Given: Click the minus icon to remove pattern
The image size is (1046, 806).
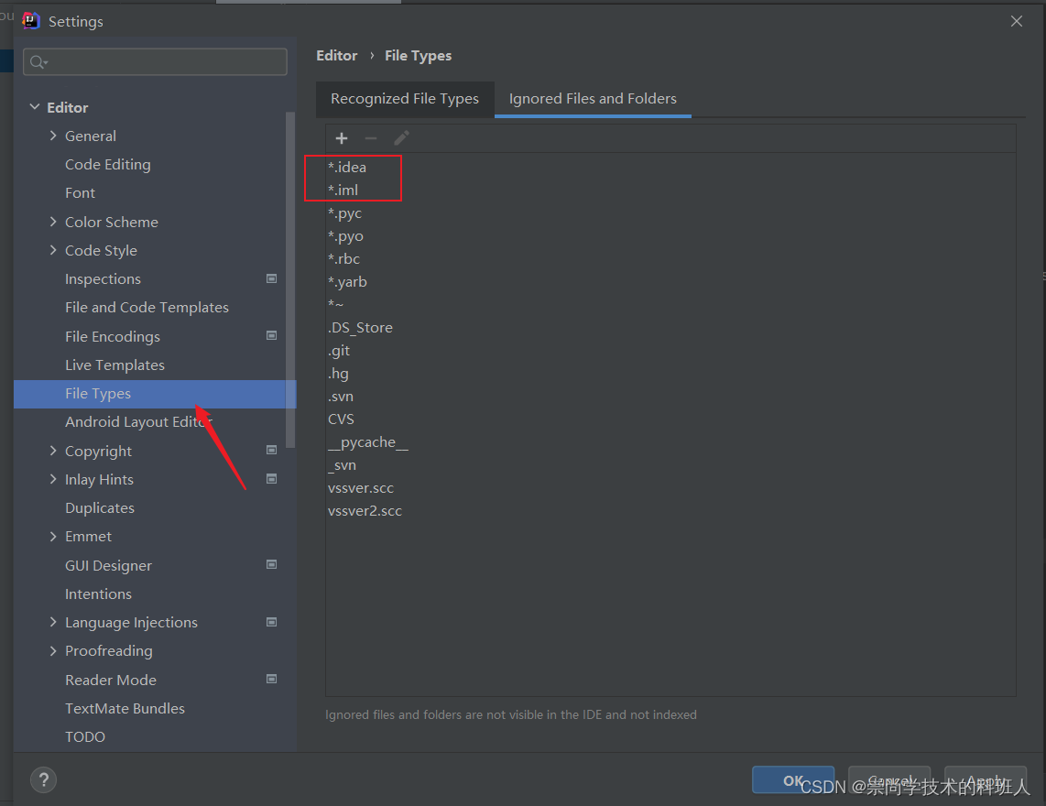Looking at the screenshot, I should (371, 138).
